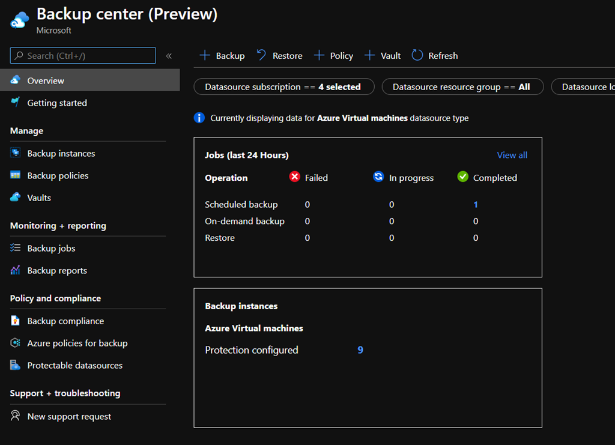
Task: Click Azure policies for backup icon
Action: tap(16, 343)
